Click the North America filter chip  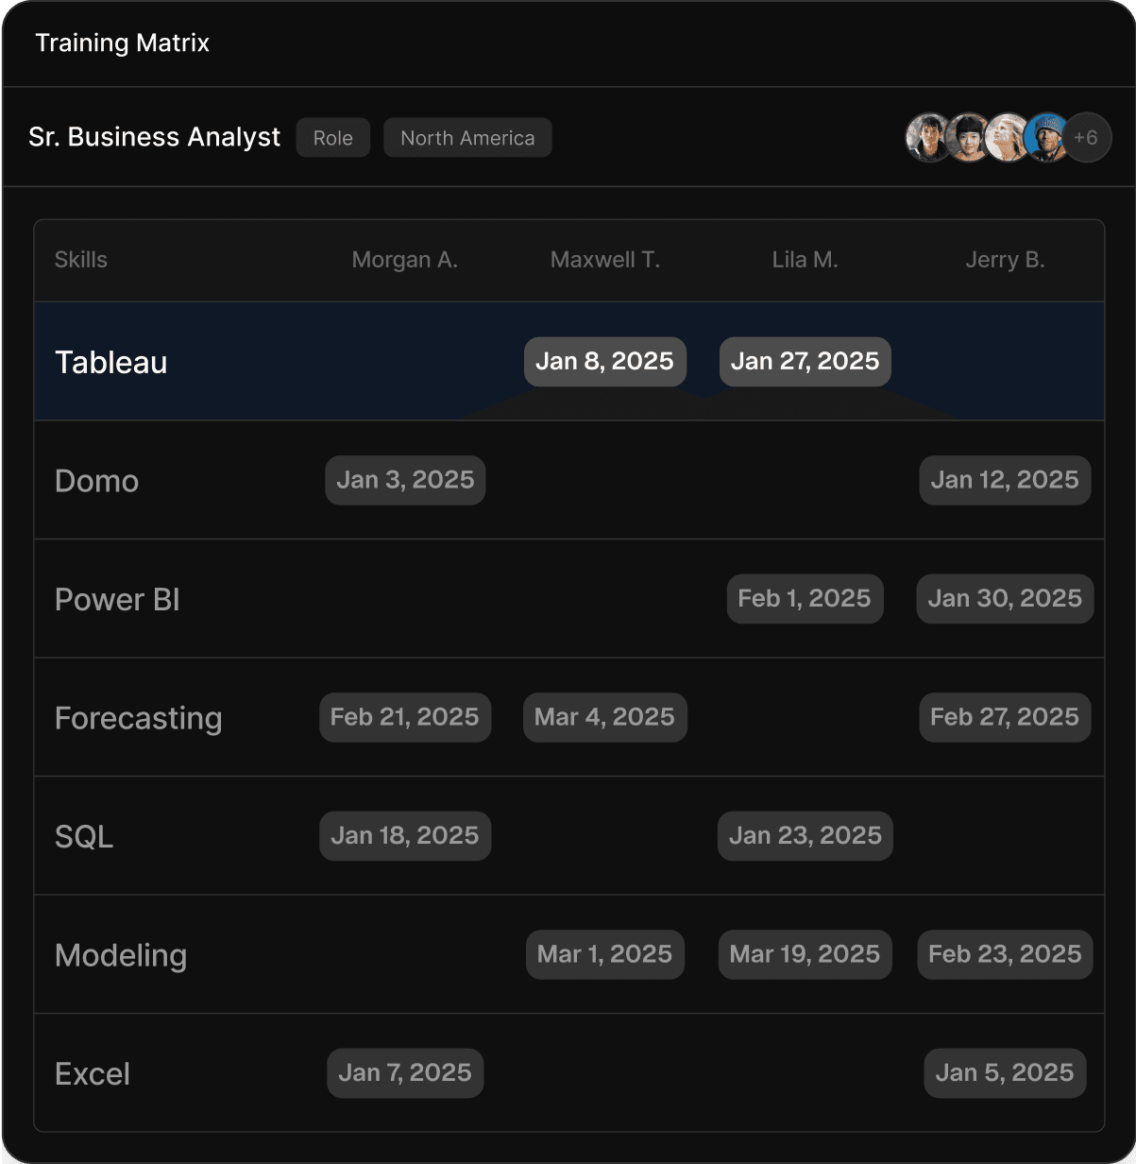(x=466, y=137)
